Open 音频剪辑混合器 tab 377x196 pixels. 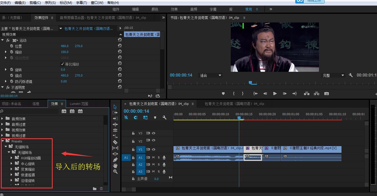click(x=103, y=17)
